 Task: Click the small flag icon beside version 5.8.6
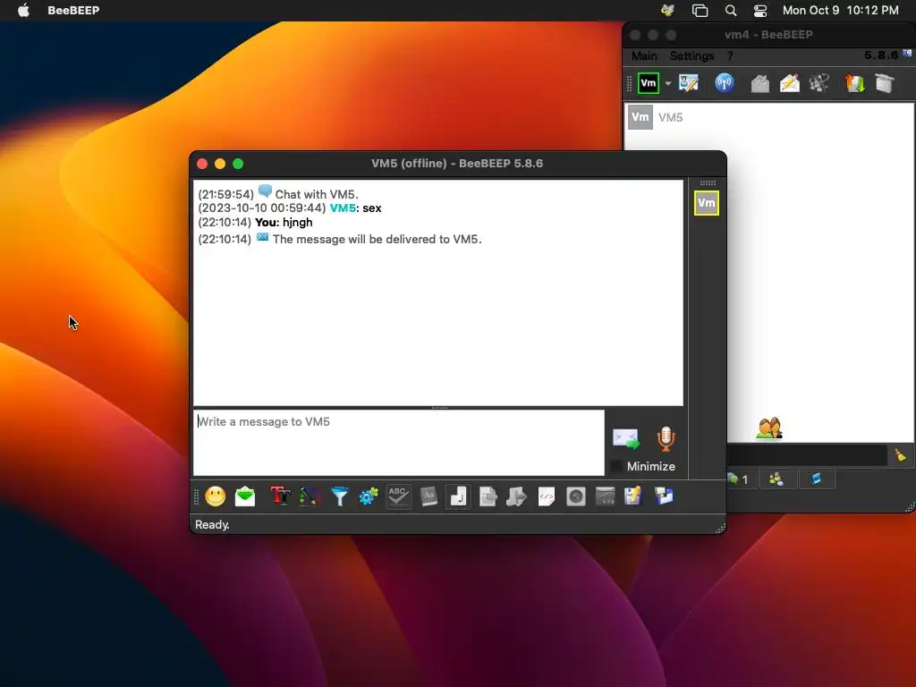(x=907, y=54)
